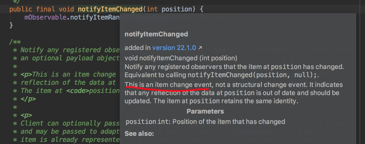Click the See also heading

(139, 133)
